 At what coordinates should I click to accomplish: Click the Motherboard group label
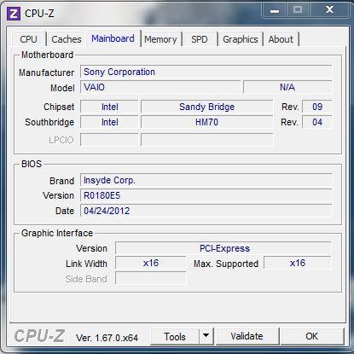point(47,55)
